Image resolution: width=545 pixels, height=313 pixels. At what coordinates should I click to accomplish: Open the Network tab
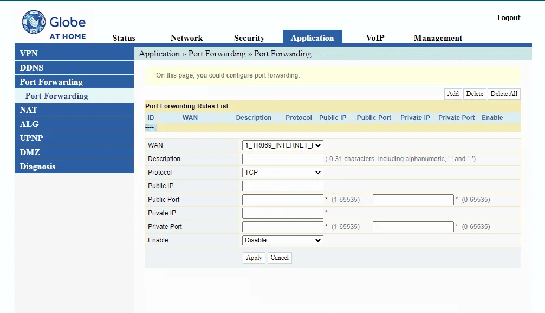[186, 38]
